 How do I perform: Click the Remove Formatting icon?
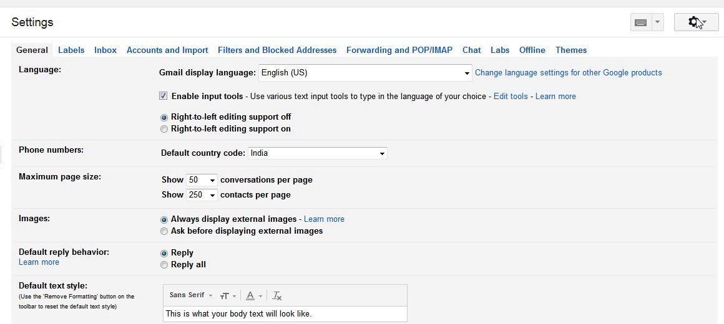(x=277, y=296)
